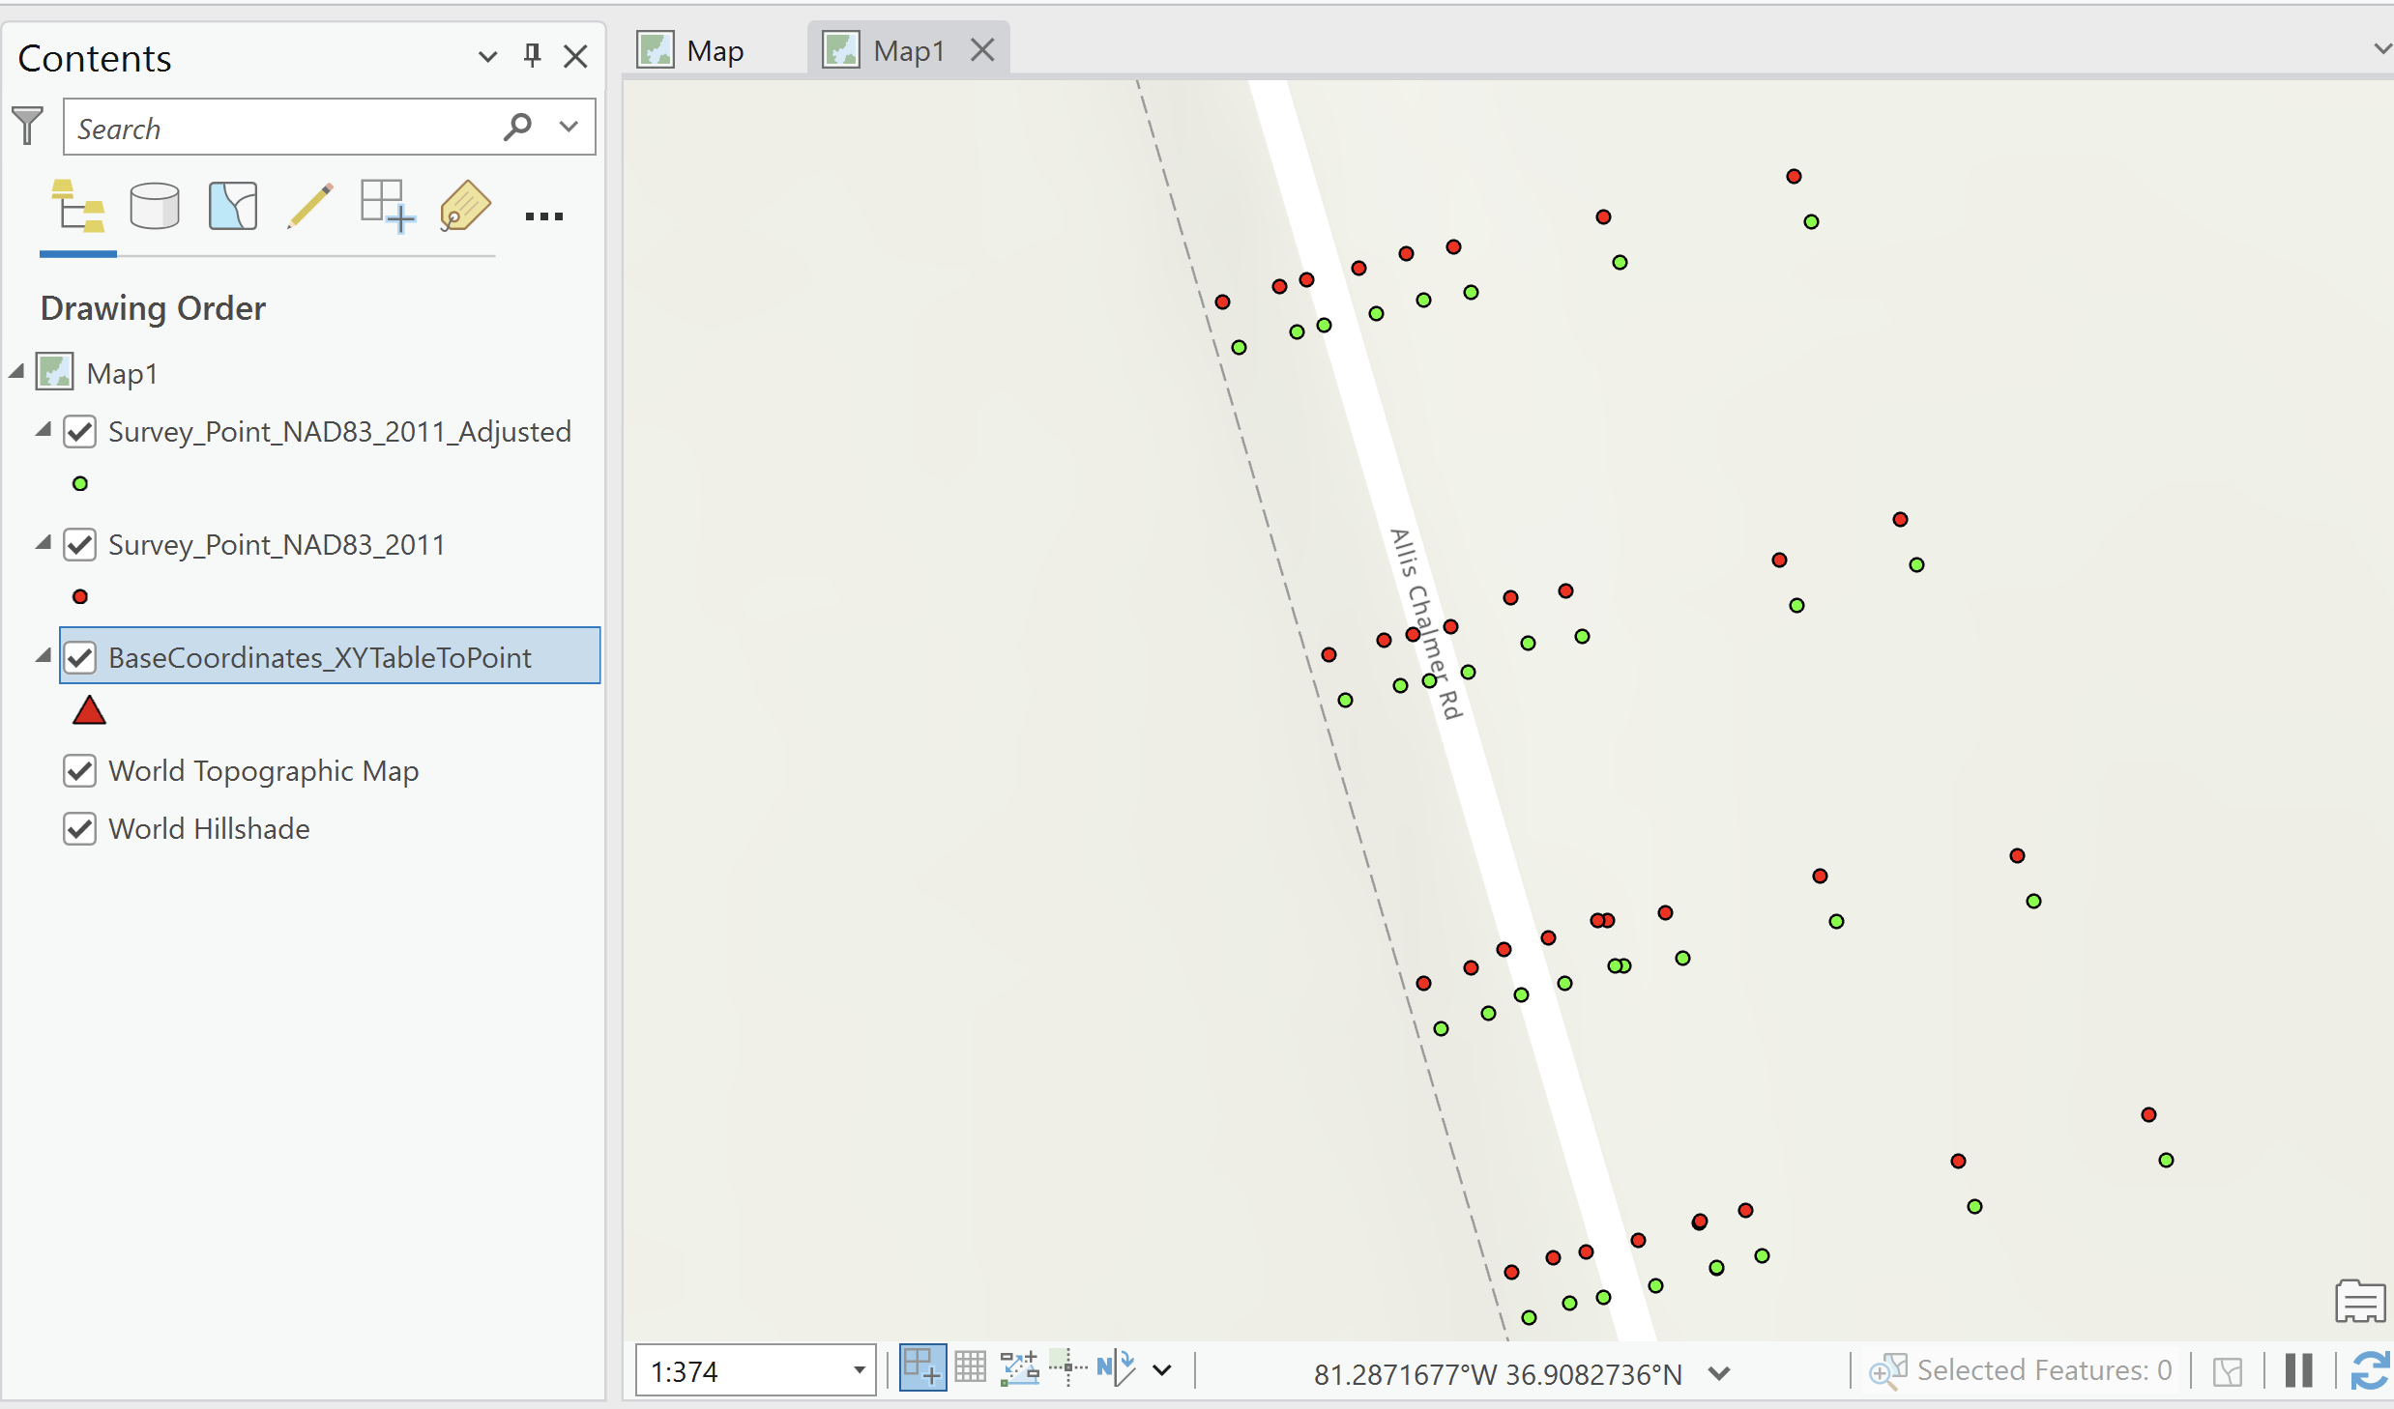Click the coordinate readout 81.2871677°W 36.9082736°N
The image size is (2394, 1409).
1498,1373
